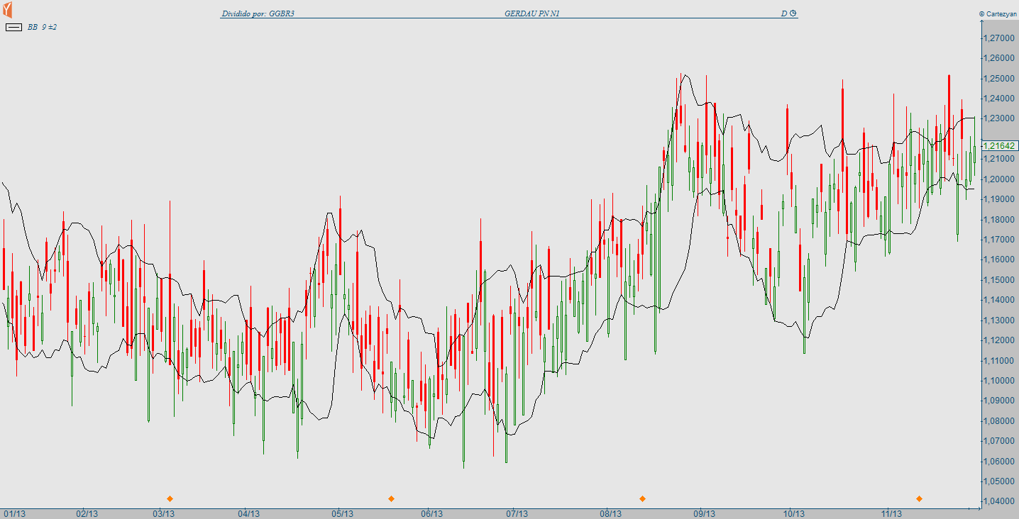Viewport: 1019px width, 519px height.
Task: Click the 1,23000 price axis label
Action: tap(998, 118)
